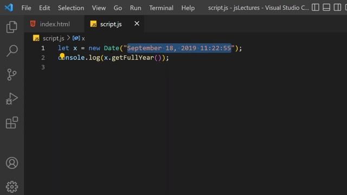Image resolution: width=347 pixels, height=195 pixels.
Task: Open the Go menu
Action: [118, 8]
